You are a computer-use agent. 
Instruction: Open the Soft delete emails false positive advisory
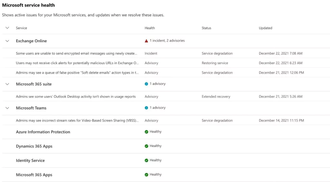point(77,73)
